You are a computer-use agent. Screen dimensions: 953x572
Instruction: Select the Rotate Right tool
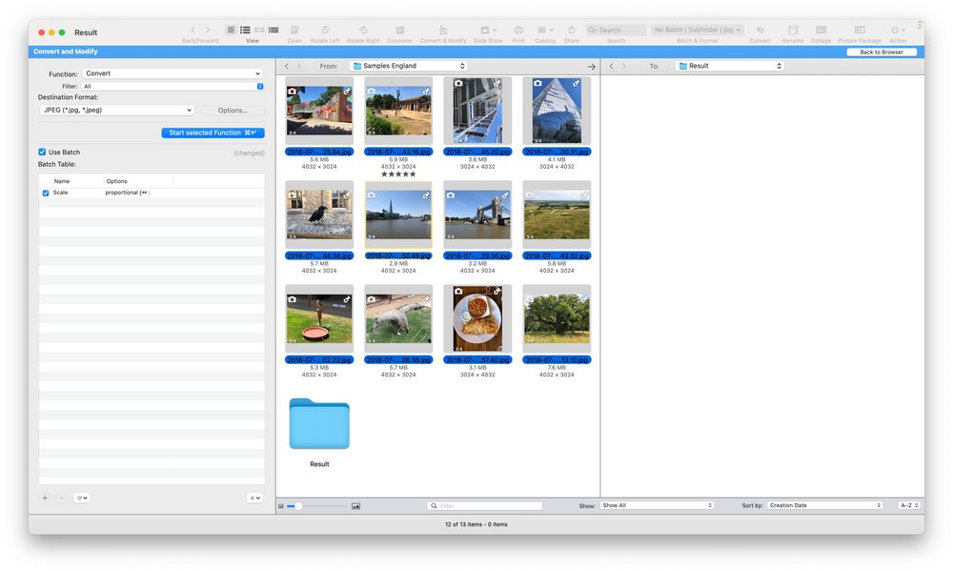(x=363, y=30)
